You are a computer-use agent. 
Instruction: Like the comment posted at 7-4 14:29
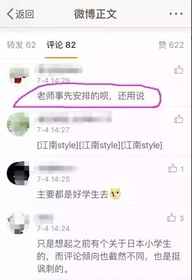click(x=179, y=69)
